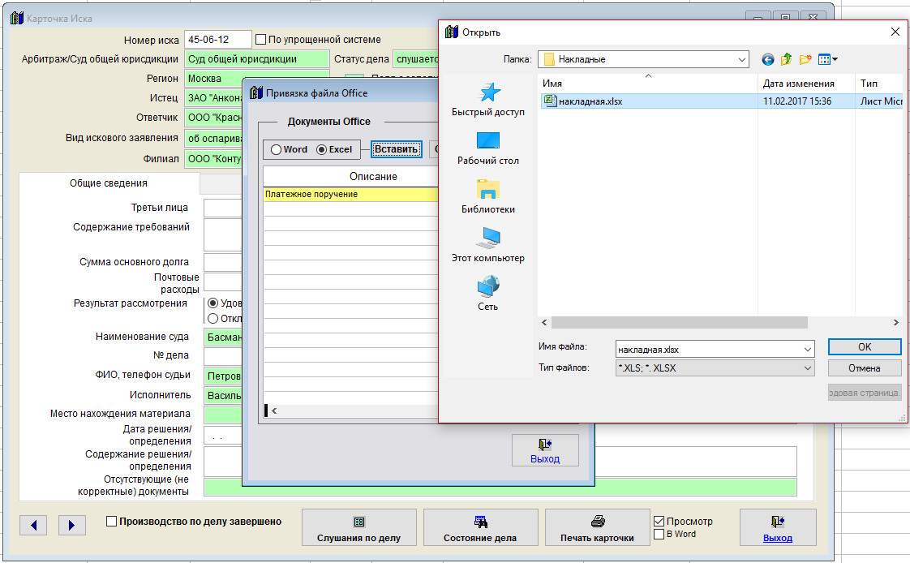Select накладная.xlsx in file list
The image size is (910, 563).
[590, 101]
